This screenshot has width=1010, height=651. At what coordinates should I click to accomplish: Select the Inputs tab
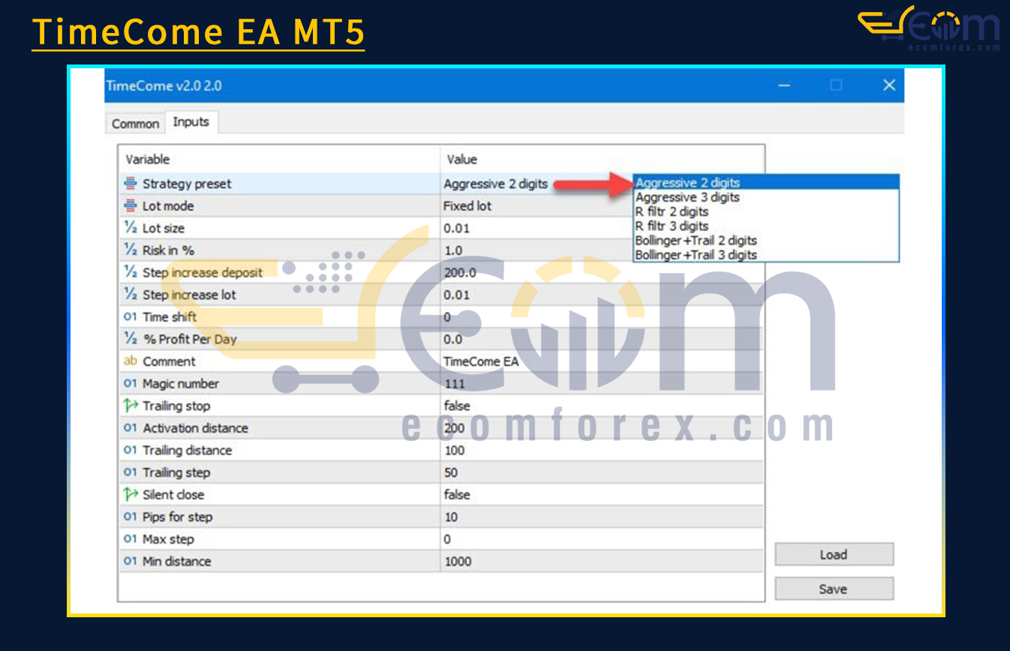(191, 121)
